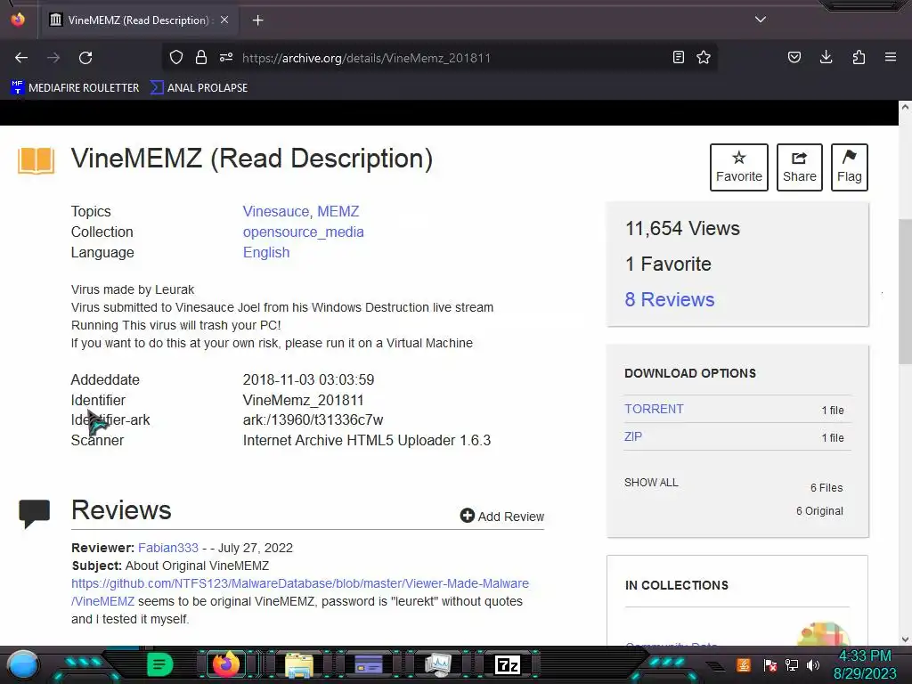
Task: Click the '2018-11-03 03:03:59' added date
Action: click(308, 379)
